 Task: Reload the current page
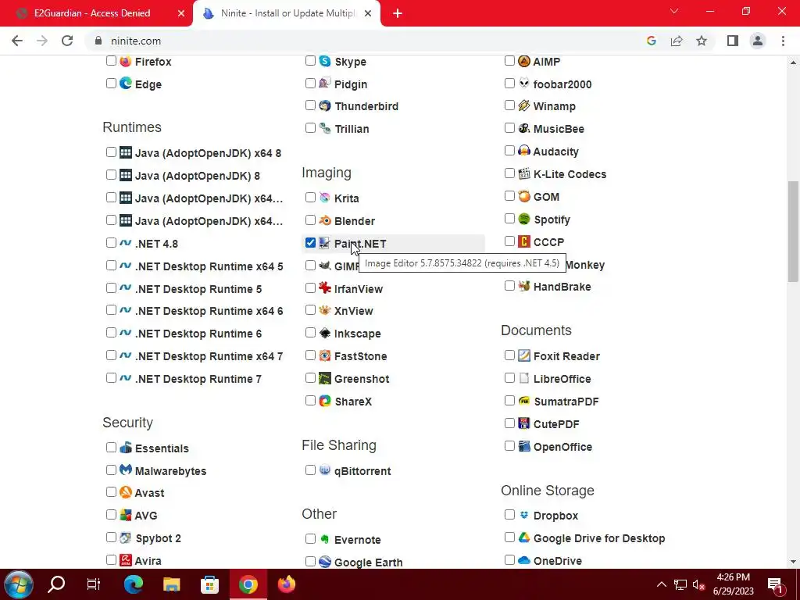pos(67,41)
